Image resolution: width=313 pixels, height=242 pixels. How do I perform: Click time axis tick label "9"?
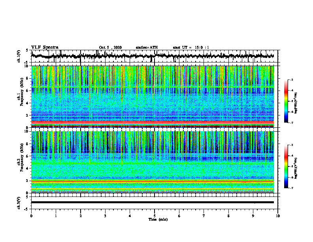pyautogui.click(x=253, y=216)
